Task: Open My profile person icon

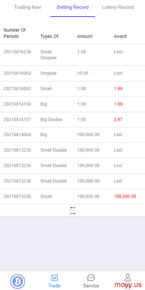Action: pos(128,277)
